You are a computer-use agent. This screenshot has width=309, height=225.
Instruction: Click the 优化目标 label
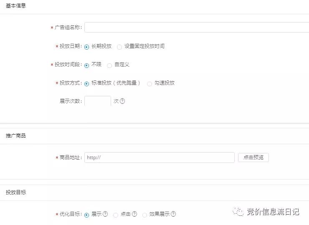pos(71,214)
